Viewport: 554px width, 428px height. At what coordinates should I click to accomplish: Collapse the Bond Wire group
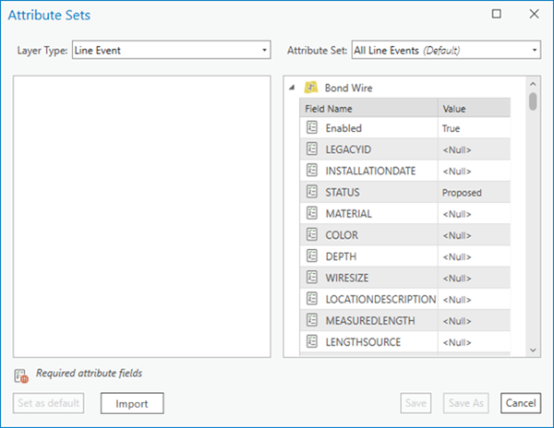point(293,88)
